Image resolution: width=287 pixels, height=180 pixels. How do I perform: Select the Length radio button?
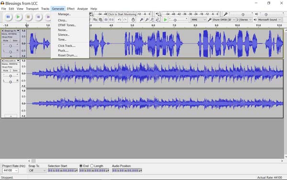[92, 166]
